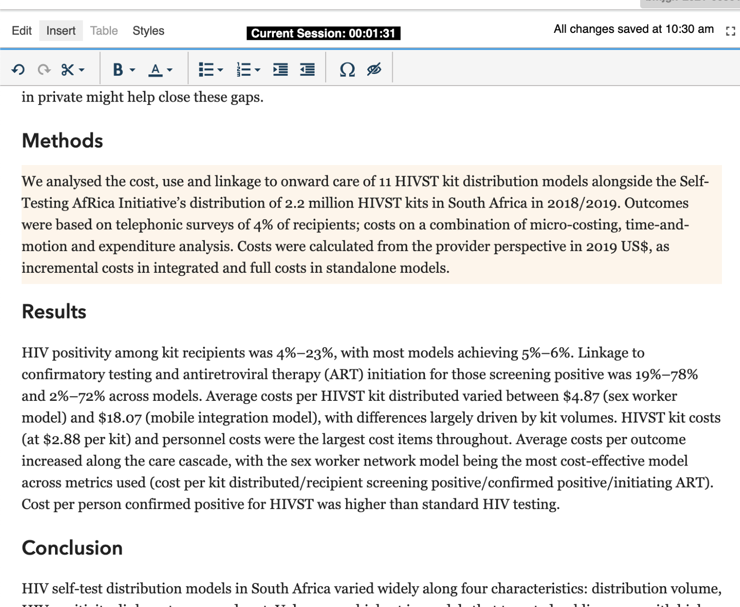Screen dimensions: 740x607
Task: Insert a bulleted list
Action: [x=206, y=70]
